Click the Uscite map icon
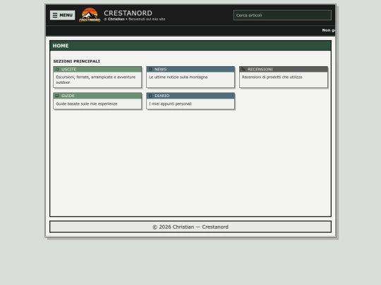Screen dimensions: 381x285 click(57, 69)
